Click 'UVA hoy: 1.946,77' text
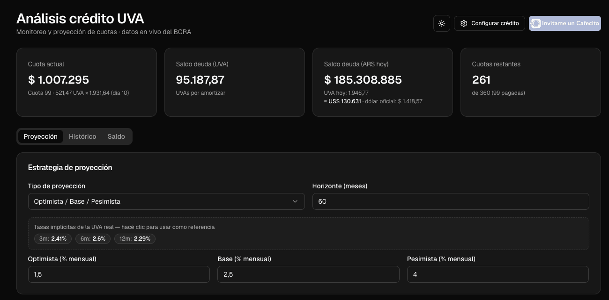 click(x=346, y=93)
